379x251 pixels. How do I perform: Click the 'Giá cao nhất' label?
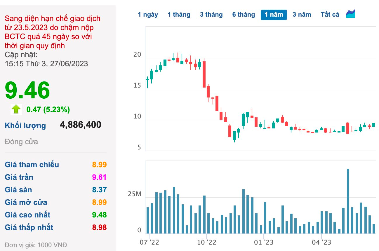tap(27, 215)
